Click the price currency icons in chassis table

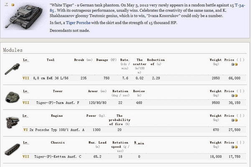point(234,147)
